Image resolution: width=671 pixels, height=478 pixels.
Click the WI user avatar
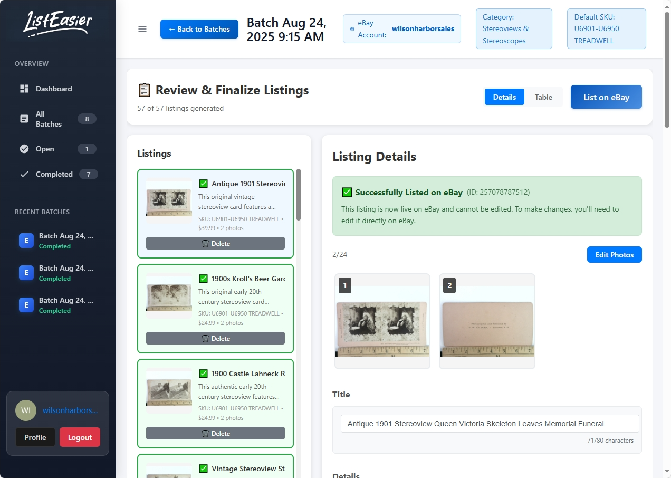pos(26,410)
